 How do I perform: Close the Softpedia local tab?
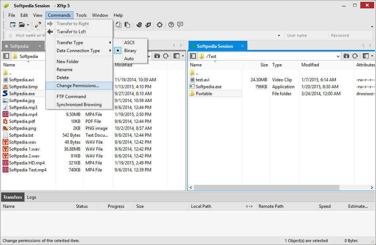(x=39, y=46)
